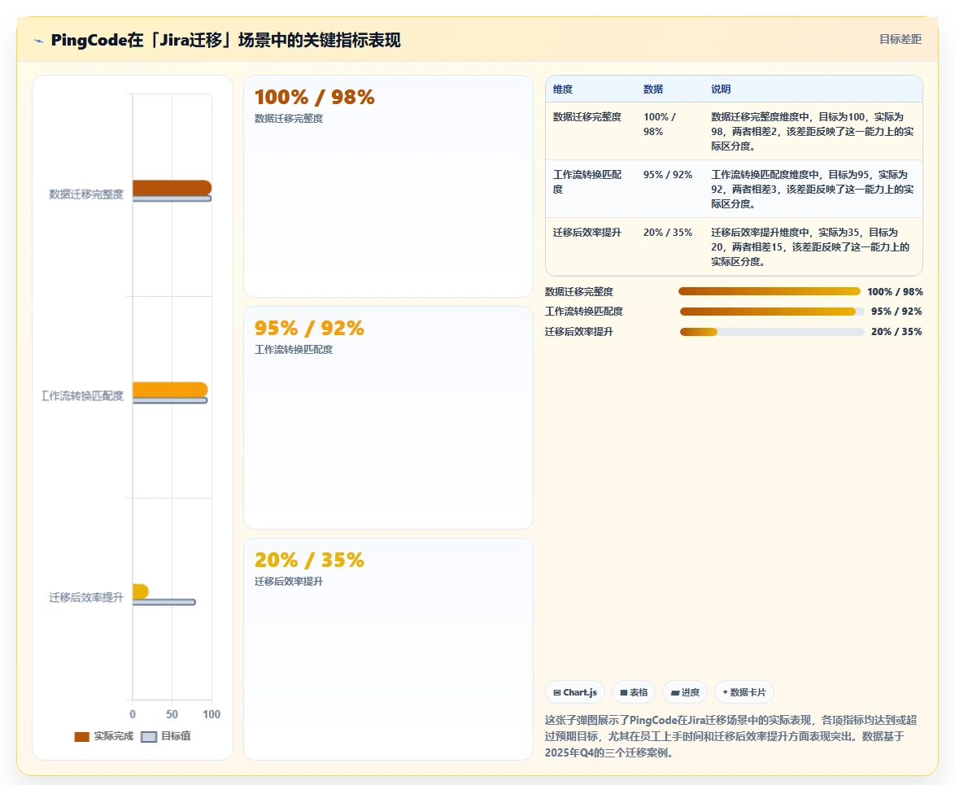The height and width of the screenshot is (785, 955).
Task: Click the chart axis label 数据迁移完整度
Action: click(86, 194)
